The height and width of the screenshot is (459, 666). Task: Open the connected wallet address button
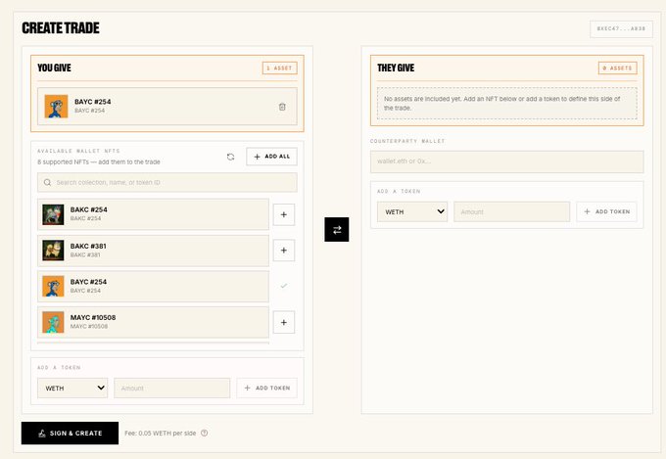pos(621,29)
